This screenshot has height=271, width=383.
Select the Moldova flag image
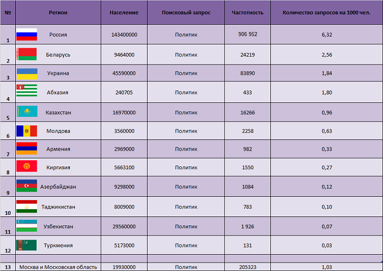point(26,131)
